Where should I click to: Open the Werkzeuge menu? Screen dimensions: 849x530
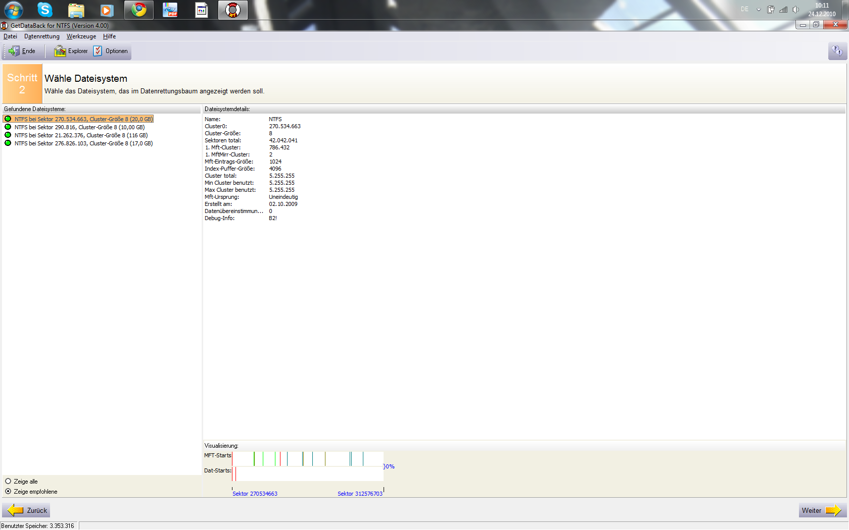(81, 36)
